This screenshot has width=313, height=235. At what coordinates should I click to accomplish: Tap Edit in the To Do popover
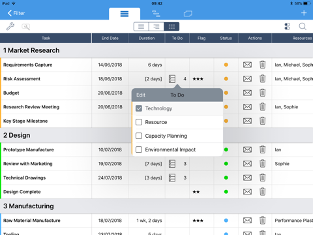(141, 95)
